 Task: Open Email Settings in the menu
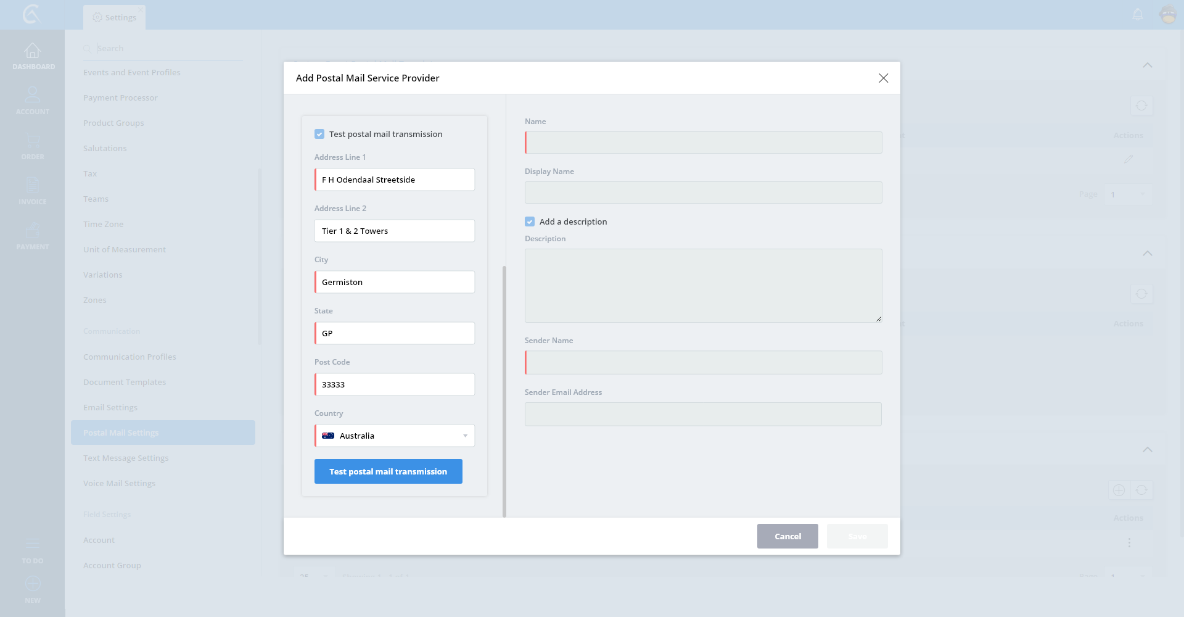point(110,407)
